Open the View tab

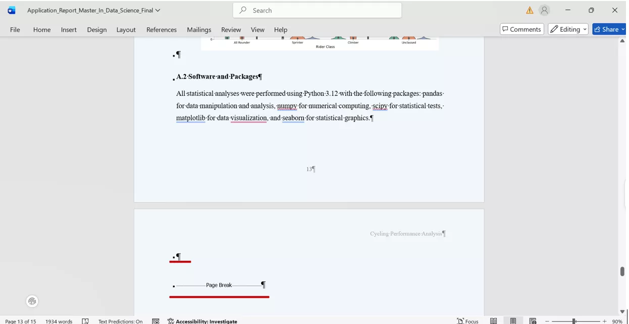(x=257, y=30)
